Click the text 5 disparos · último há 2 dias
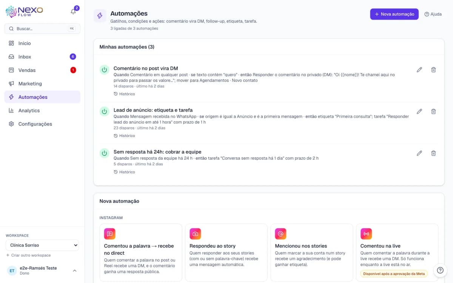This screenshot has width=453, height=283. click(x=138, y=164)
